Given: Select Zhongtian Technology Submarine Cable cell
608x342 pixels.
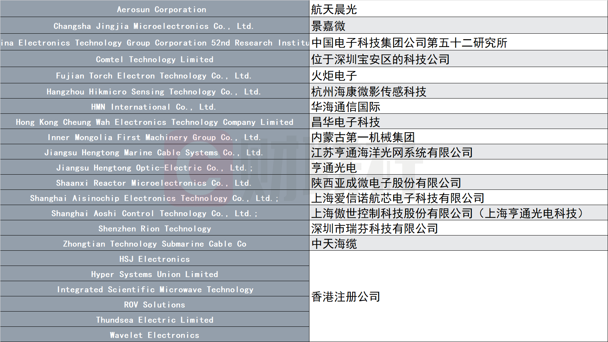Looking at the screenshot, I should pos(155,243).
